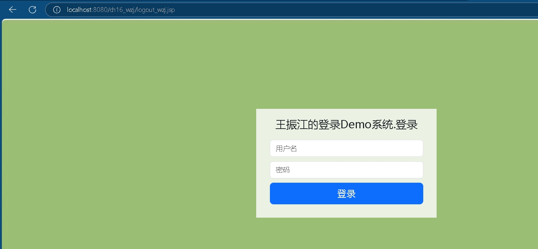Image resolution: width=538 pixels, height=249 pixels.
Task: Click the 密码 placeholder text
Action: coord(283,170)
